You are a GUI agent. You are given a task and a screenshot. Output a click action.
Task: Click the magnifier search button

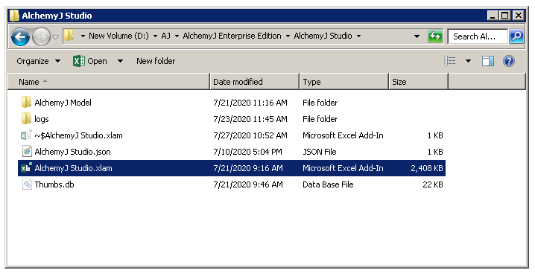pos(516,36)
